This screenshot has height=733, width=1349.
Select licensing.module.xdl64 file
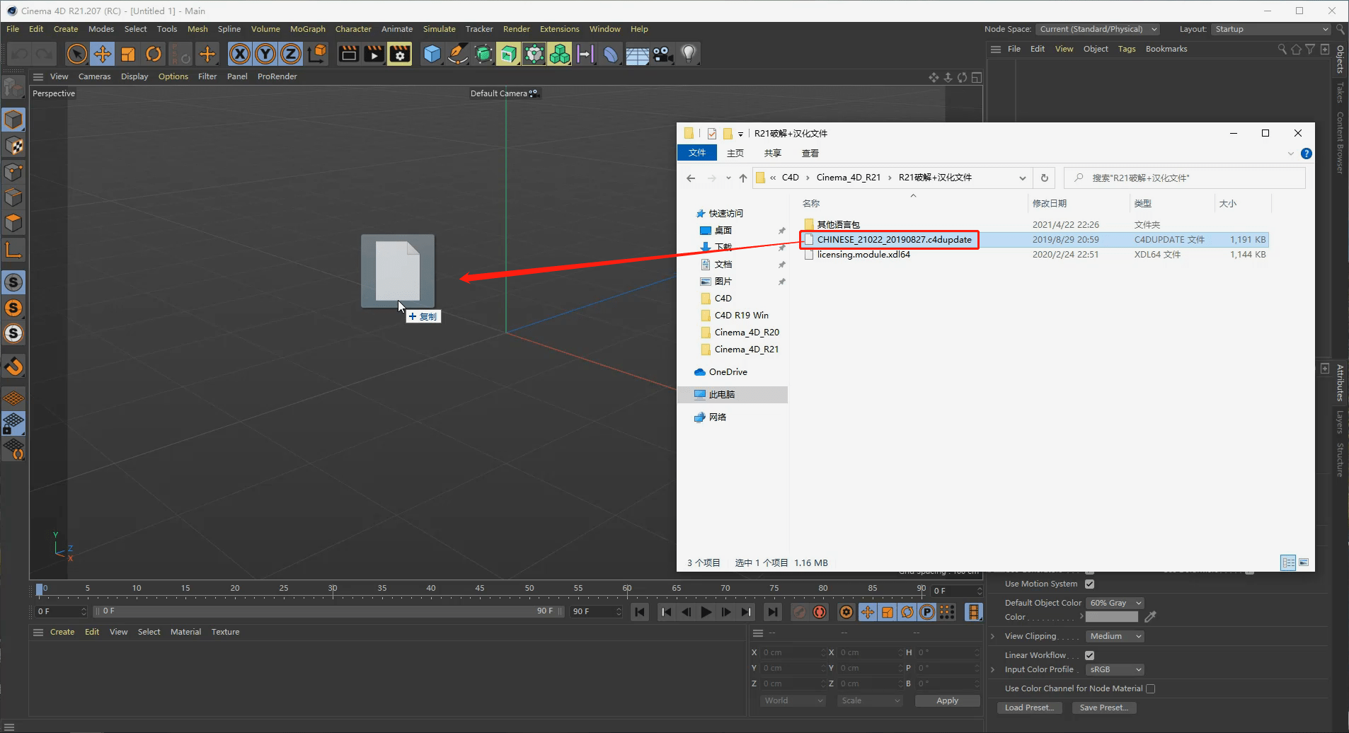863,255
